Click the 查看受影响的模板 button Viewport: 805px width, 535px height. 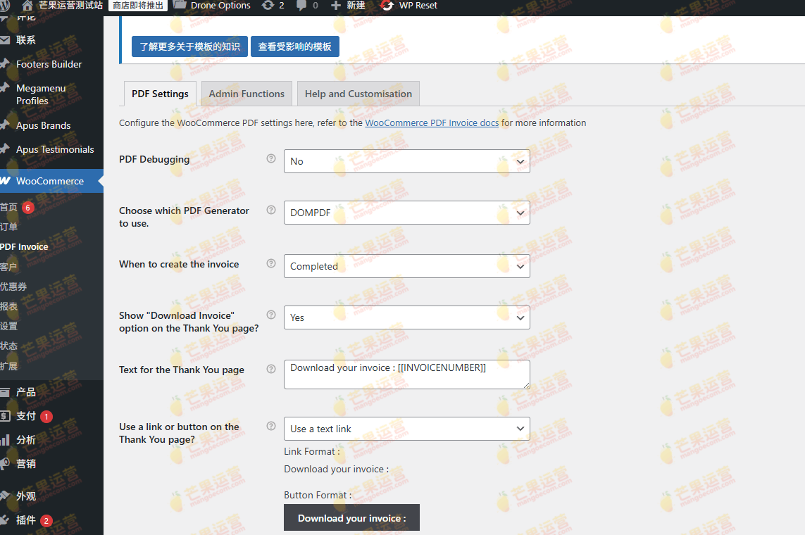(x=294, y=46)
